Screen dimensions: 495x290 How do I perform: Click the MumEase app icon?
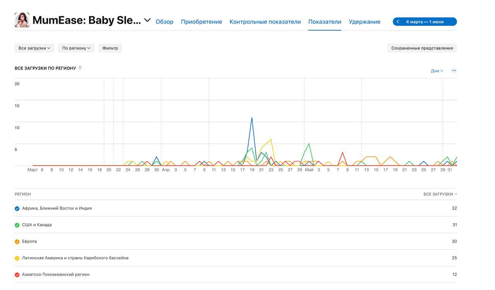tap(22, 20)
